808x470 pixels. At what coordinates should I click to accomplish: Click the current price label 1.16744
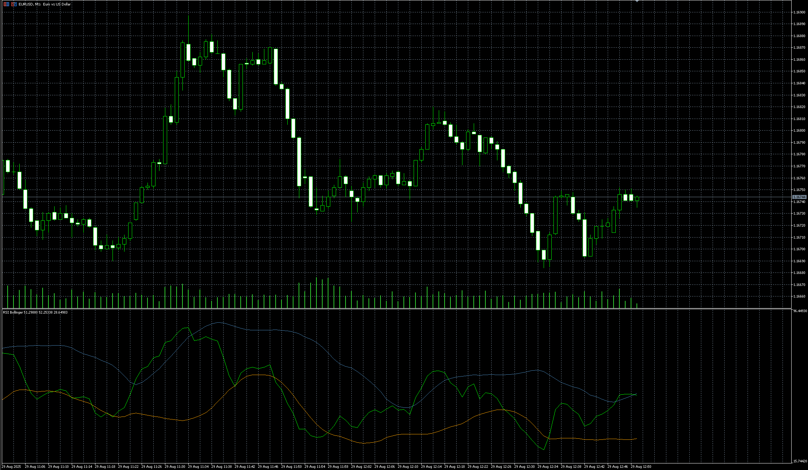[x=800, y=197]
